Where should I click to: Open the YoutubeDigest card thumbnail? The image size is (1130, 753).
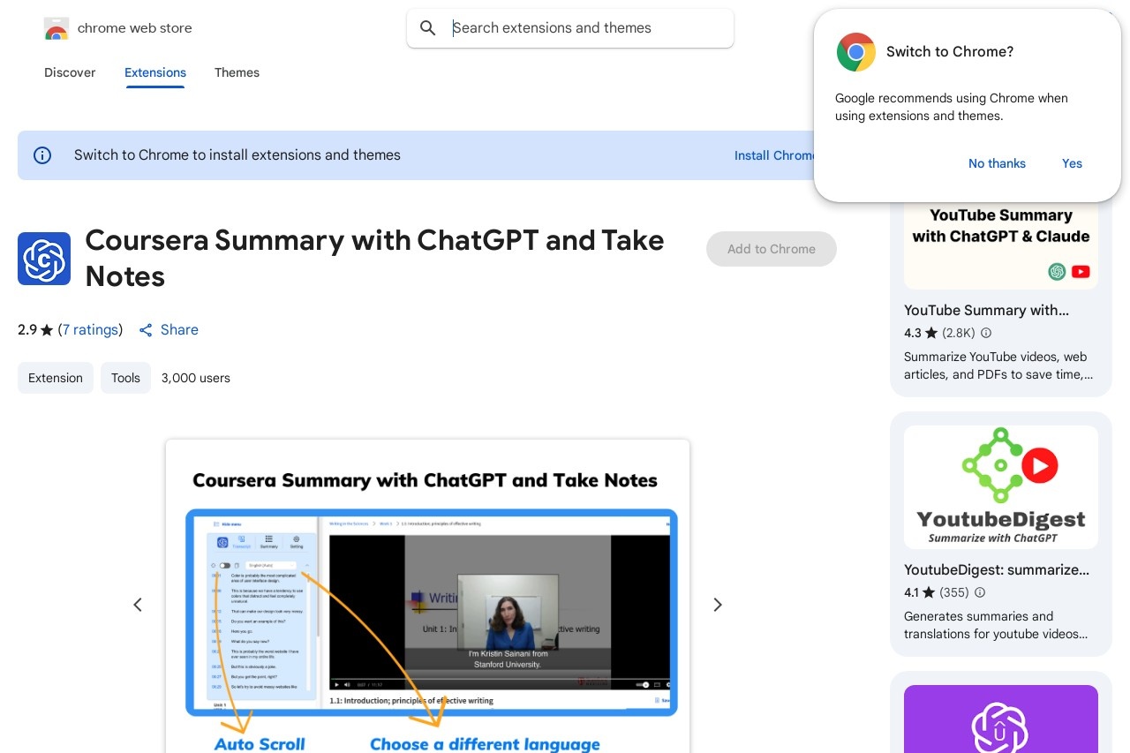click(1001, 487)
